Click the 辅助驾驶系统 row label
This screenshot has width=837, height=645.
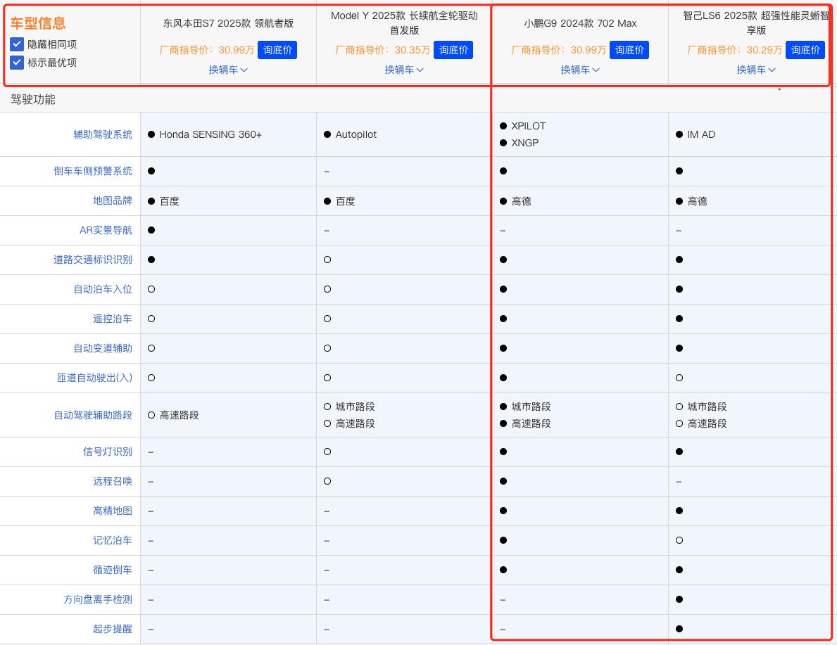(103, 134)
